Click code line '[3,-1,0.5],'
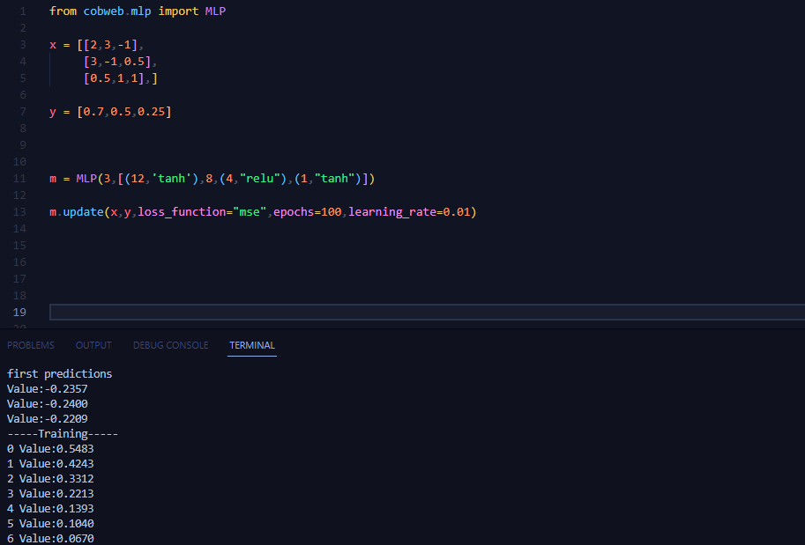The height and width of the screenshot is (545, 805). (x=120, y=62)
